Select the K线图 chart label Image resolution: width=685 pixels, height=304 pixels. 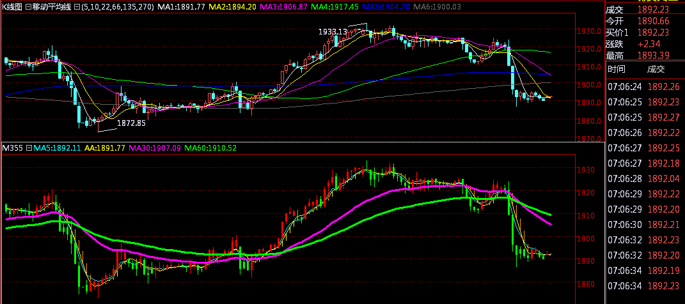(12, 7)
